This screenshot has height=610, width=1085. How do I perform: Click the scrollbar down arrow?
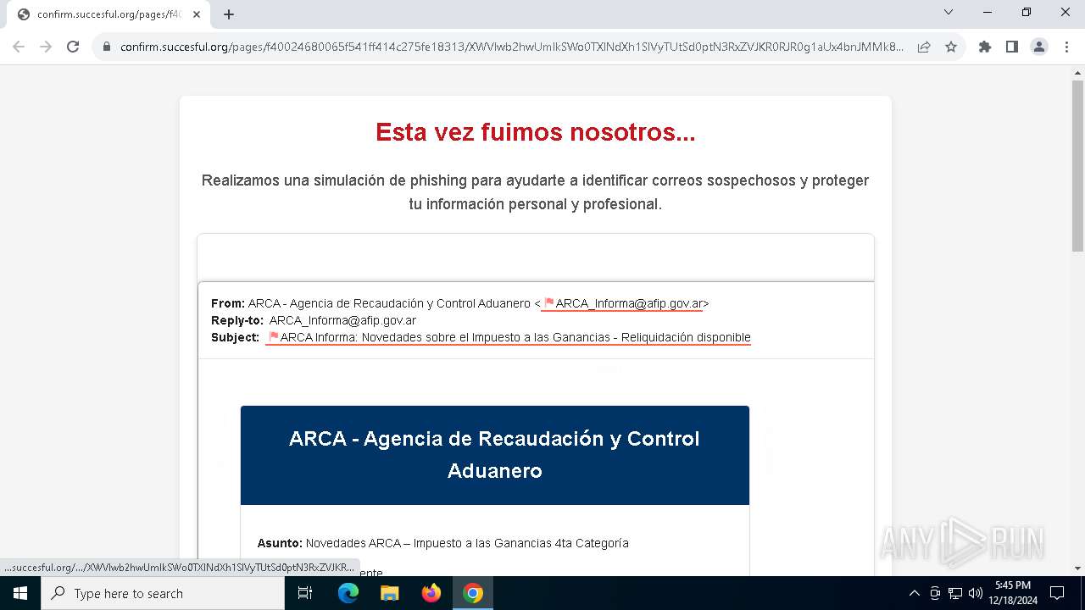tap(1077, 568)
